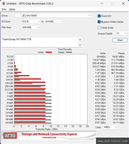Click the drive browse ellipsis button
Screen dimensions: 129x144
coord(18,16)
